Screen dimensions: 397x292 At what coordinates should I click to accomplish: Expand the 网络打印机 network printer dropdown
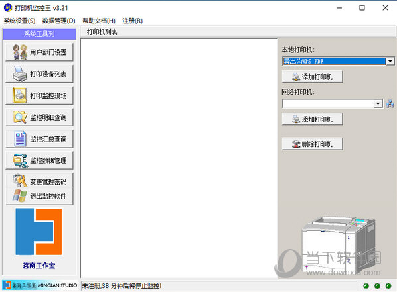378,103
